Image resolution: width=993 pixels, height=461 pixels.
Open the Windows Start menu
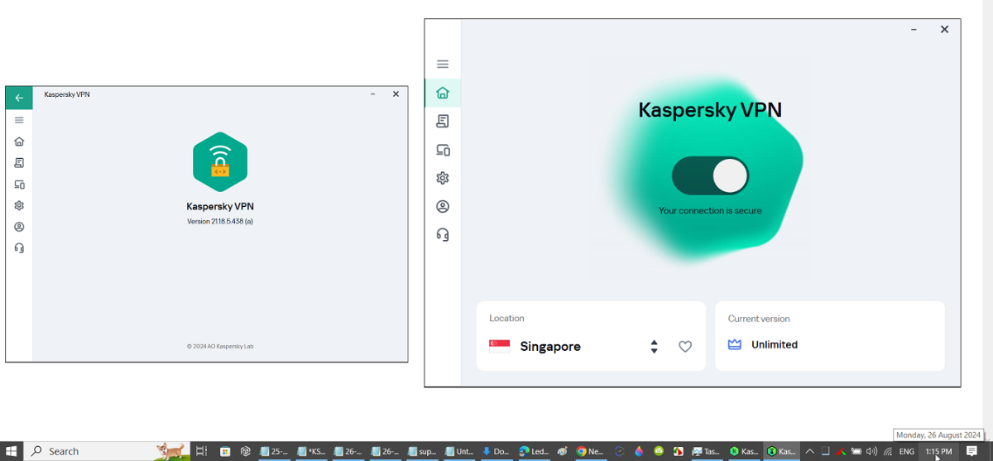[x=12, y=451]
